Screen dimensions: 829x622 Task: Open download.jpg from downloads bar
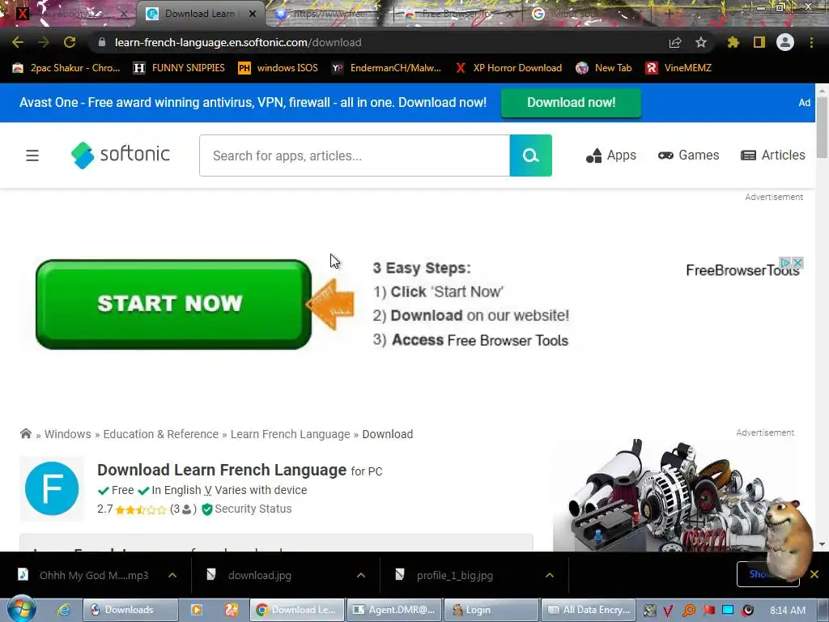[260, 575]
